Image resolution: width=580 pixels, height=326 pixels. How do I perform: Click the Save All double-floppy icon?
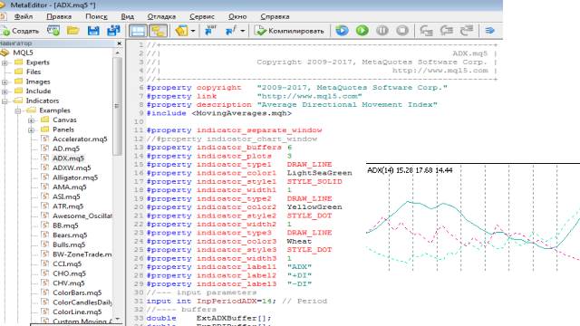pos(113,31)
